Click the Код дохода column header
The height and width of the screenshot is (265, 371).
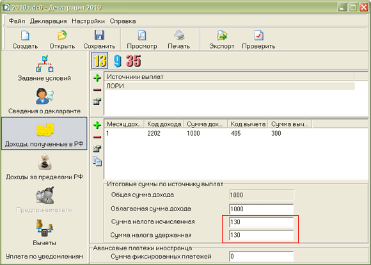tap(164, 124)
